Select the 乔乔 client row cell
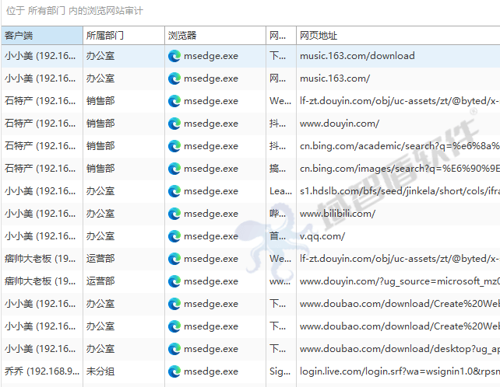 [40, 371]
